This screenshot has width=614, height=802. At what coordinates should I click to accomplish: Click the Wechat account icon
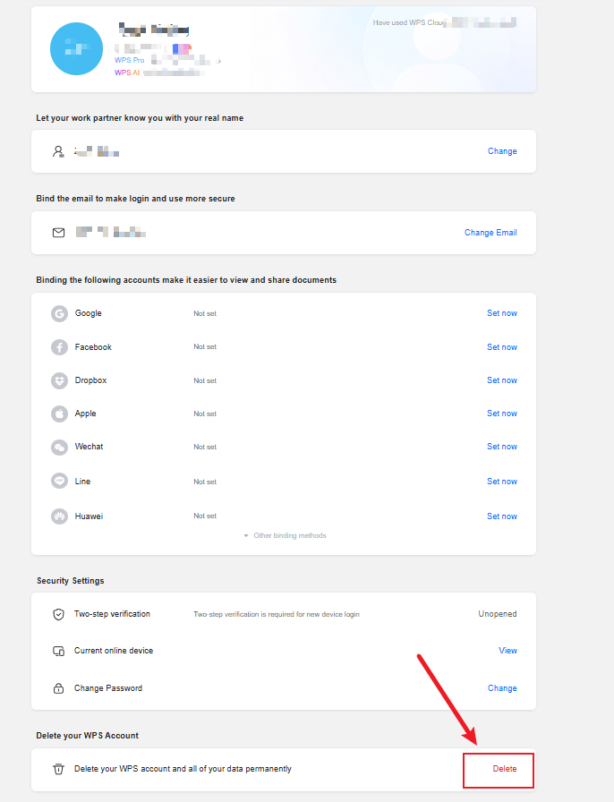(59, 447)
